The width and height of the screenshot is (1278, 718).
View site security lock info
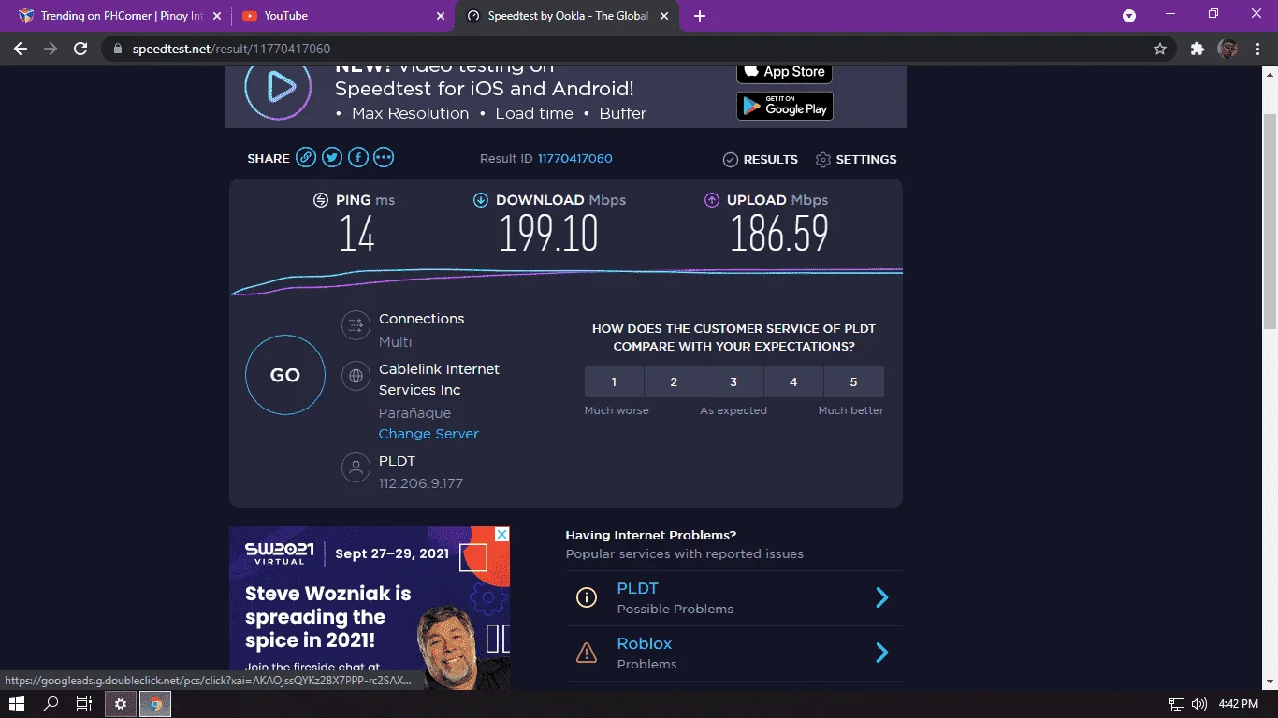pos(117,49)
